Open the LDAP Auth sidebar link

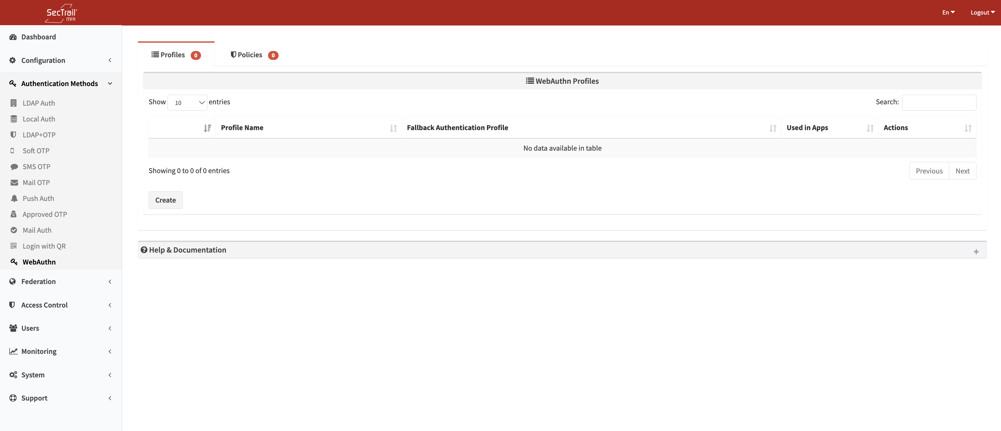coord(38,103)
